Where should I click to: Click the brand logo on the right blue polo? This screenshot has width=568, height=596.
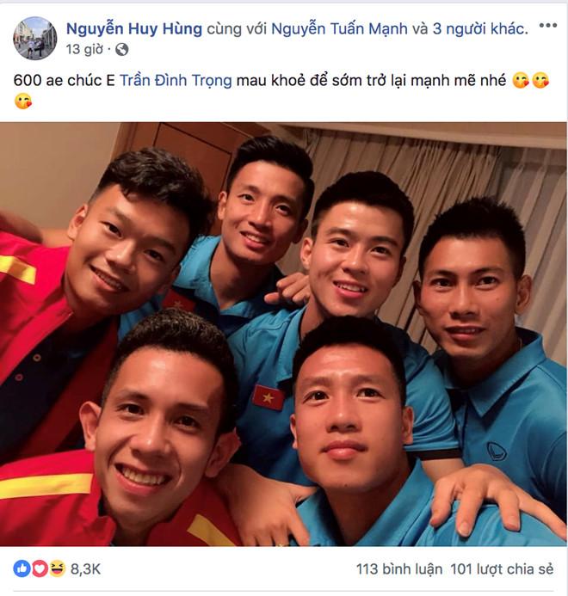(497, 452)
